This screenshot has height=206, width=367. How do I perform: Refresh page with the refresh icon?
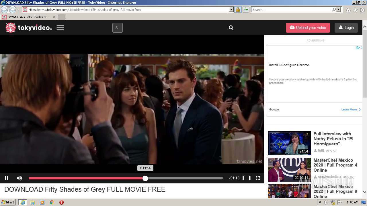tap(246, 9)
